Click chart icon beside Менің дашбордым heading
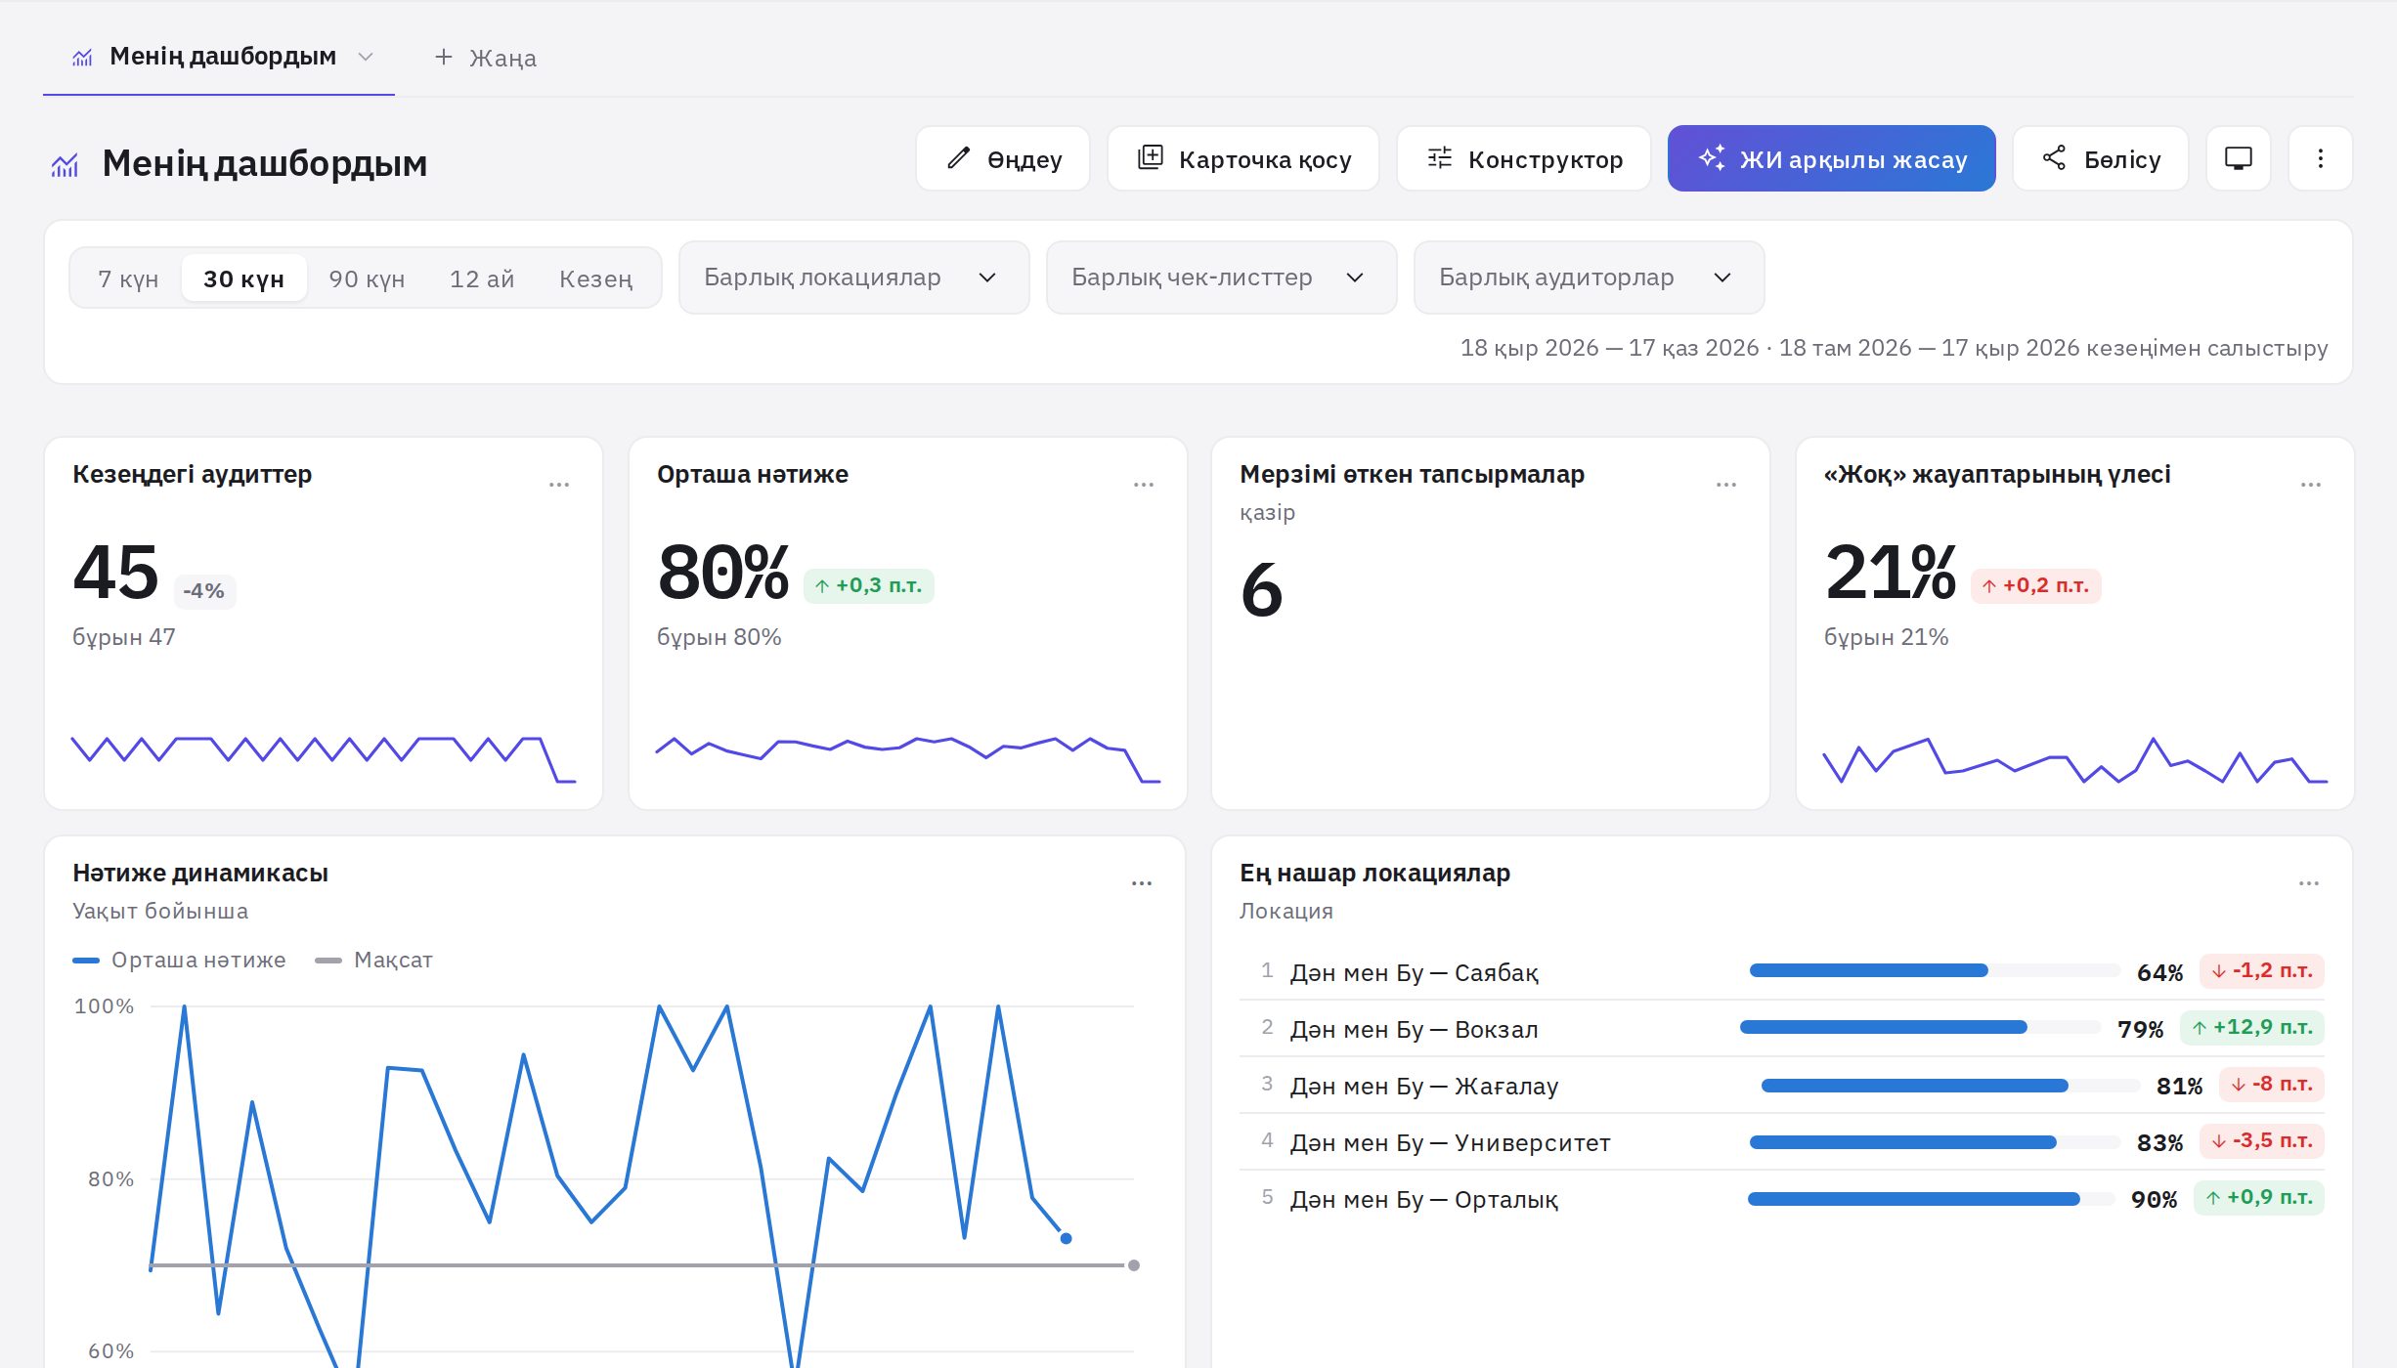The image size is (2397, 1368). coord(65,165)
